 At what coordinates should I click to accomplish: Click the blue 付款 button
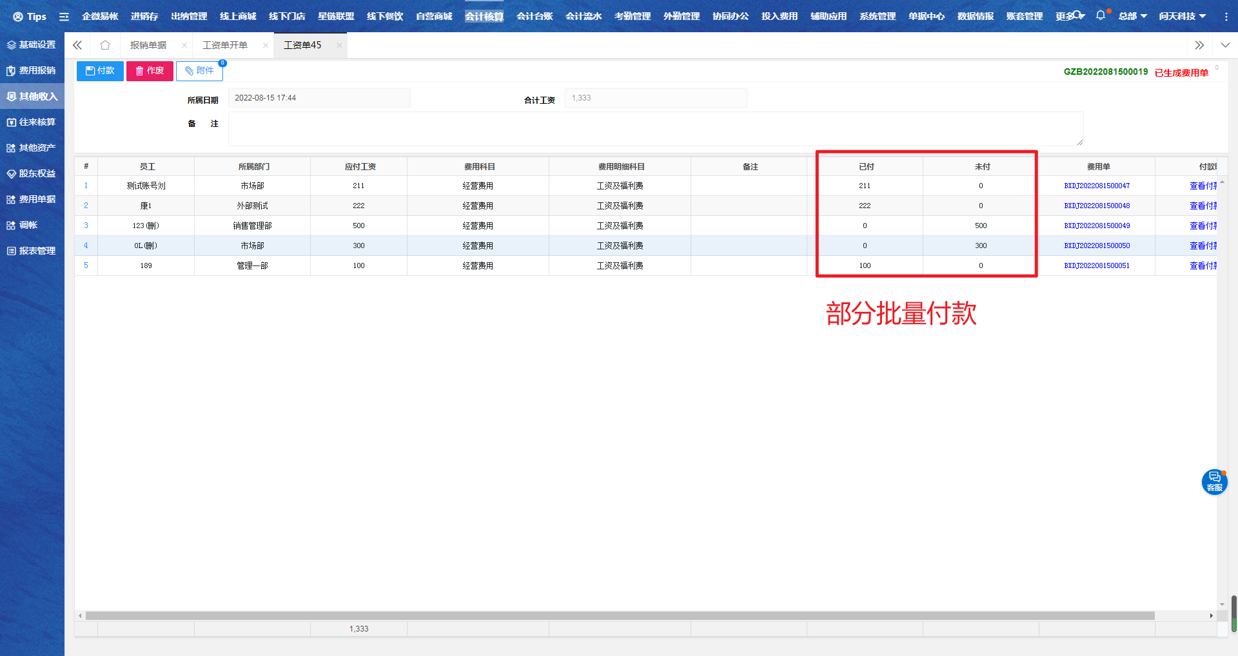click(x=100, y=71)
